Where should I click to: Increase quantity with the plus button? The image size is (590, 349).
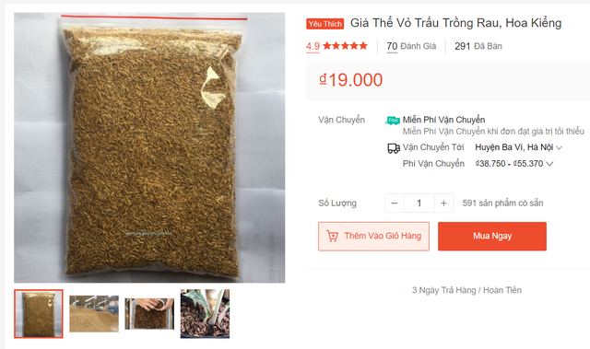443,204
